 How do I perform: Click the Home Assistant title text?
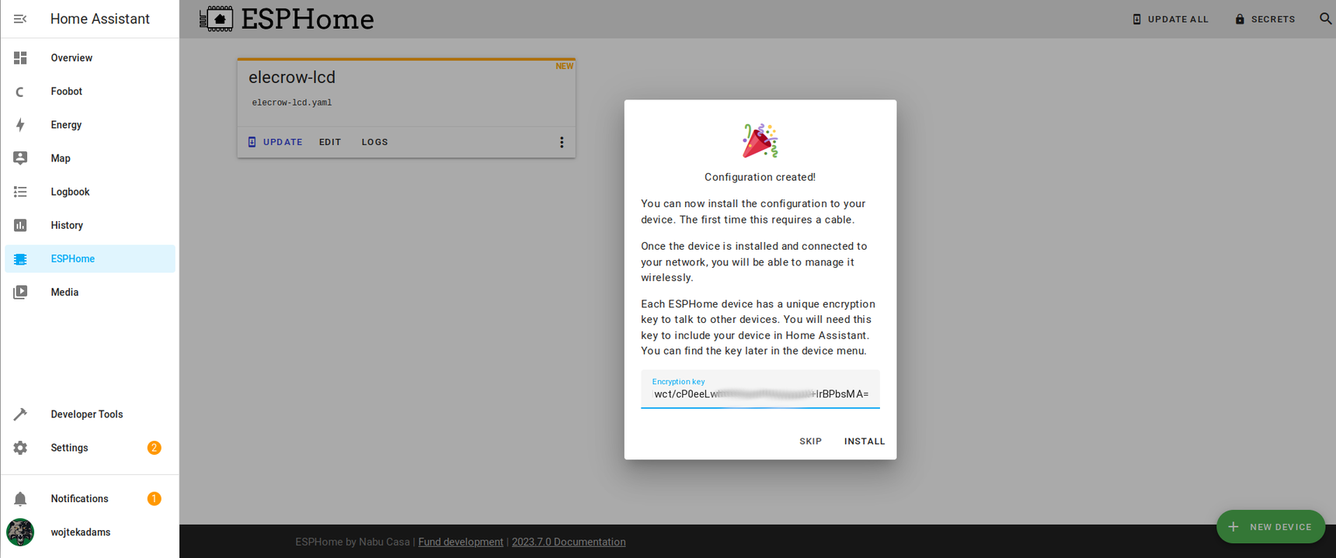click(100, 19)
